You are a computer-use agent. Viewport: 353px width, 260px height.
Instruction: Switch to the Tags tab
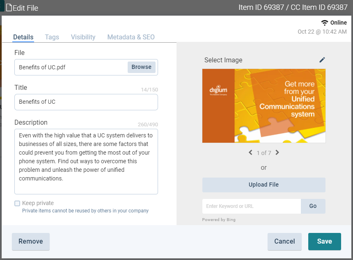[52, 37]
